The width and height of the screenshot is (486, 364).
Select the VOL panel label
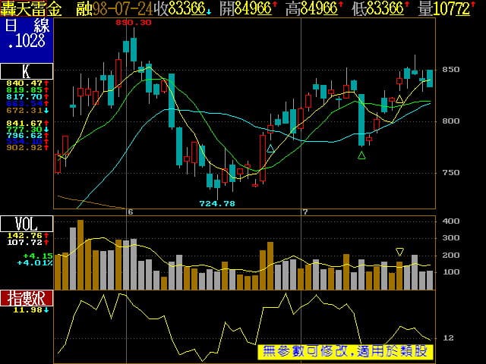pos(27,223)
